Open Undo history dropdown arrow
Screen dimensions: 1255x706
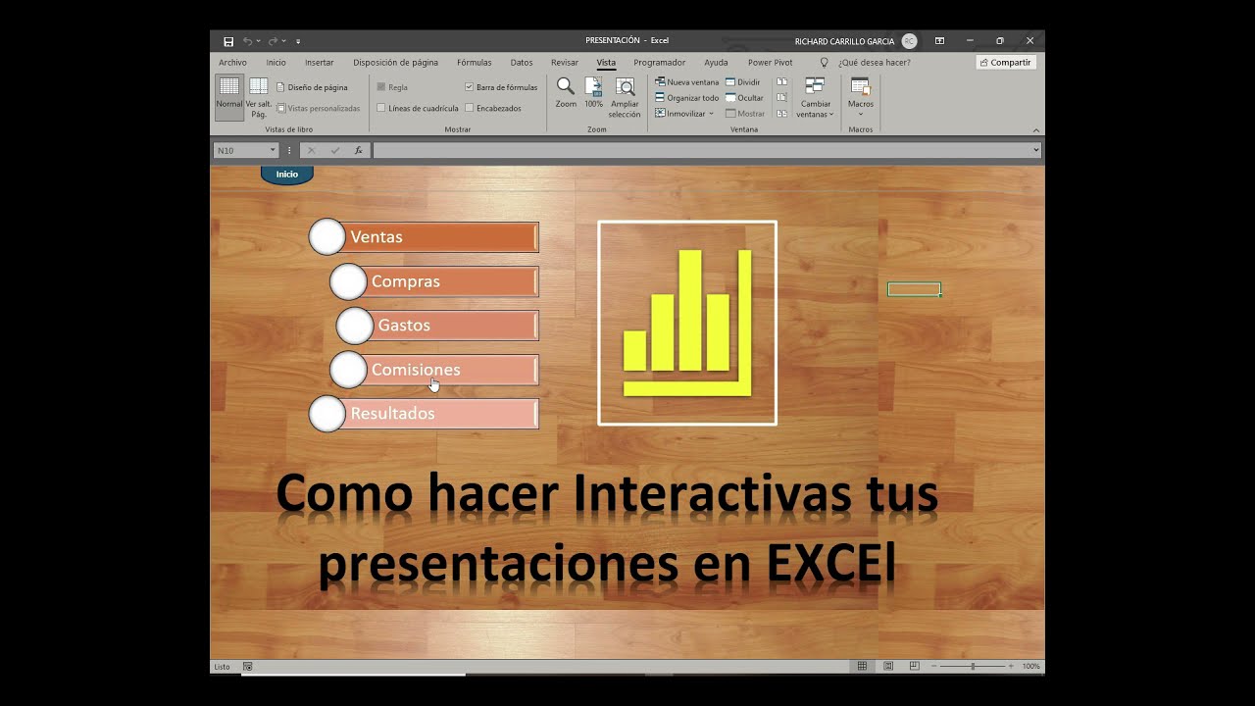coord(258,41)
